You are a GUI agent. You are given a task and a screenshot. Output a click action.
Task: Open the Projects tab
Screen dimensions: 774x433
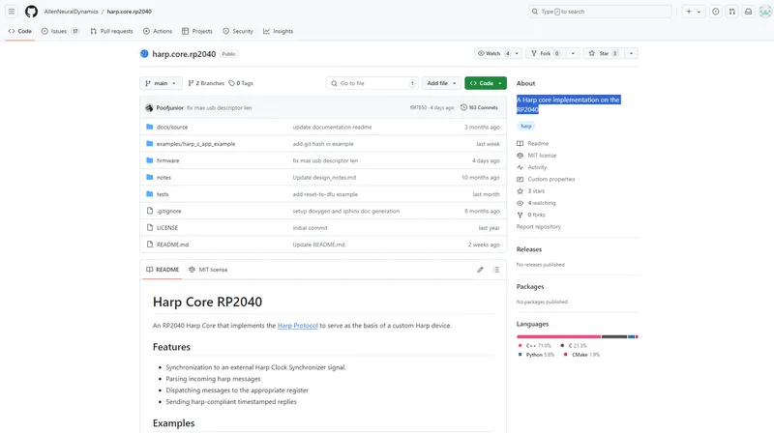click(x=197, y=31)
